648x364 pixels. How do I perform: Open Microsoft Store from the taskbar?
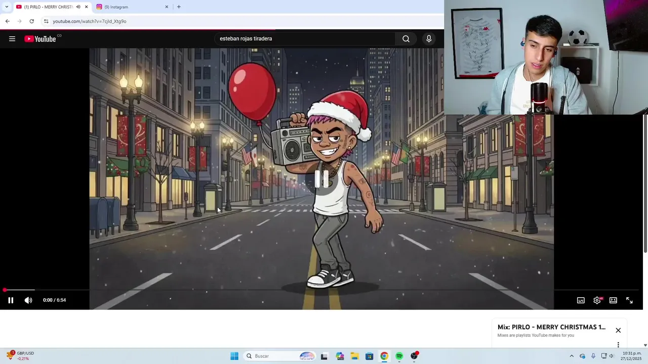click(x=370, y=356)
